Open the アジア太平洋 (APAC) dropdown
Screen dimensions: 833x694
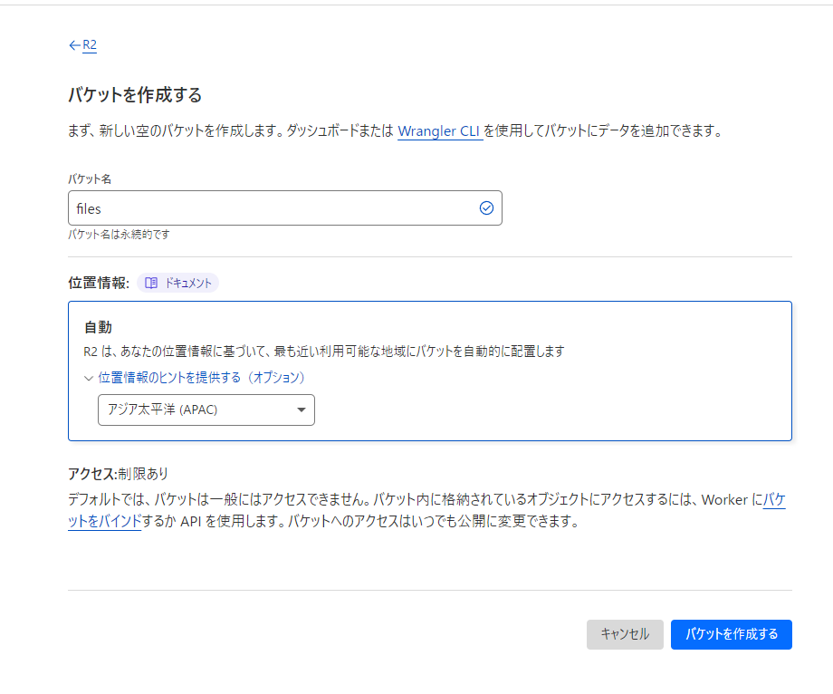point(206,410)
